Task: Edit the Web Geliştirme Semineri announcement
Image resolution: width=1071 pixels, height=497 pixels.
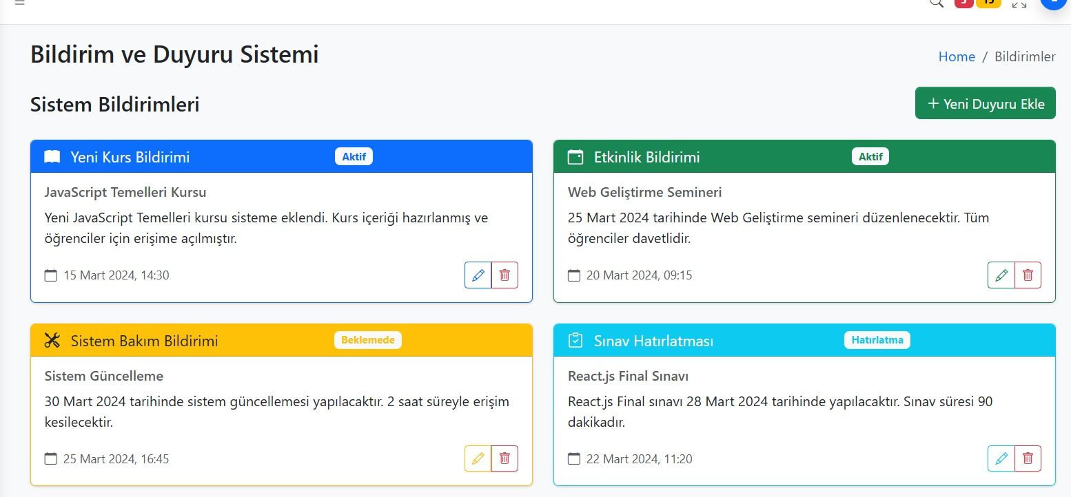Action: pos(1001,275)
